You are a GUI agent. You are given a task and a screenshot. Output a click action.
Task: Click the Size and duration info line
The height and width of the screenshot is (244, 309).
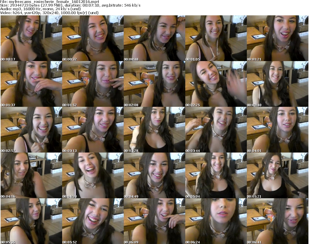[70, 5]
